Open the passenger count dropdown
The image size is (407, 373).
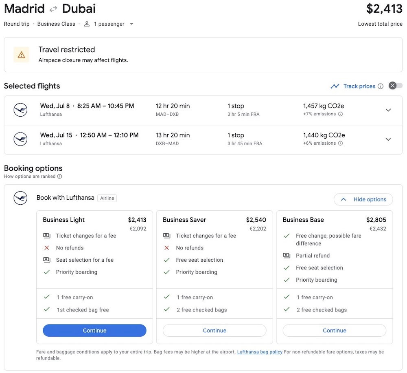tap(131, 24)
